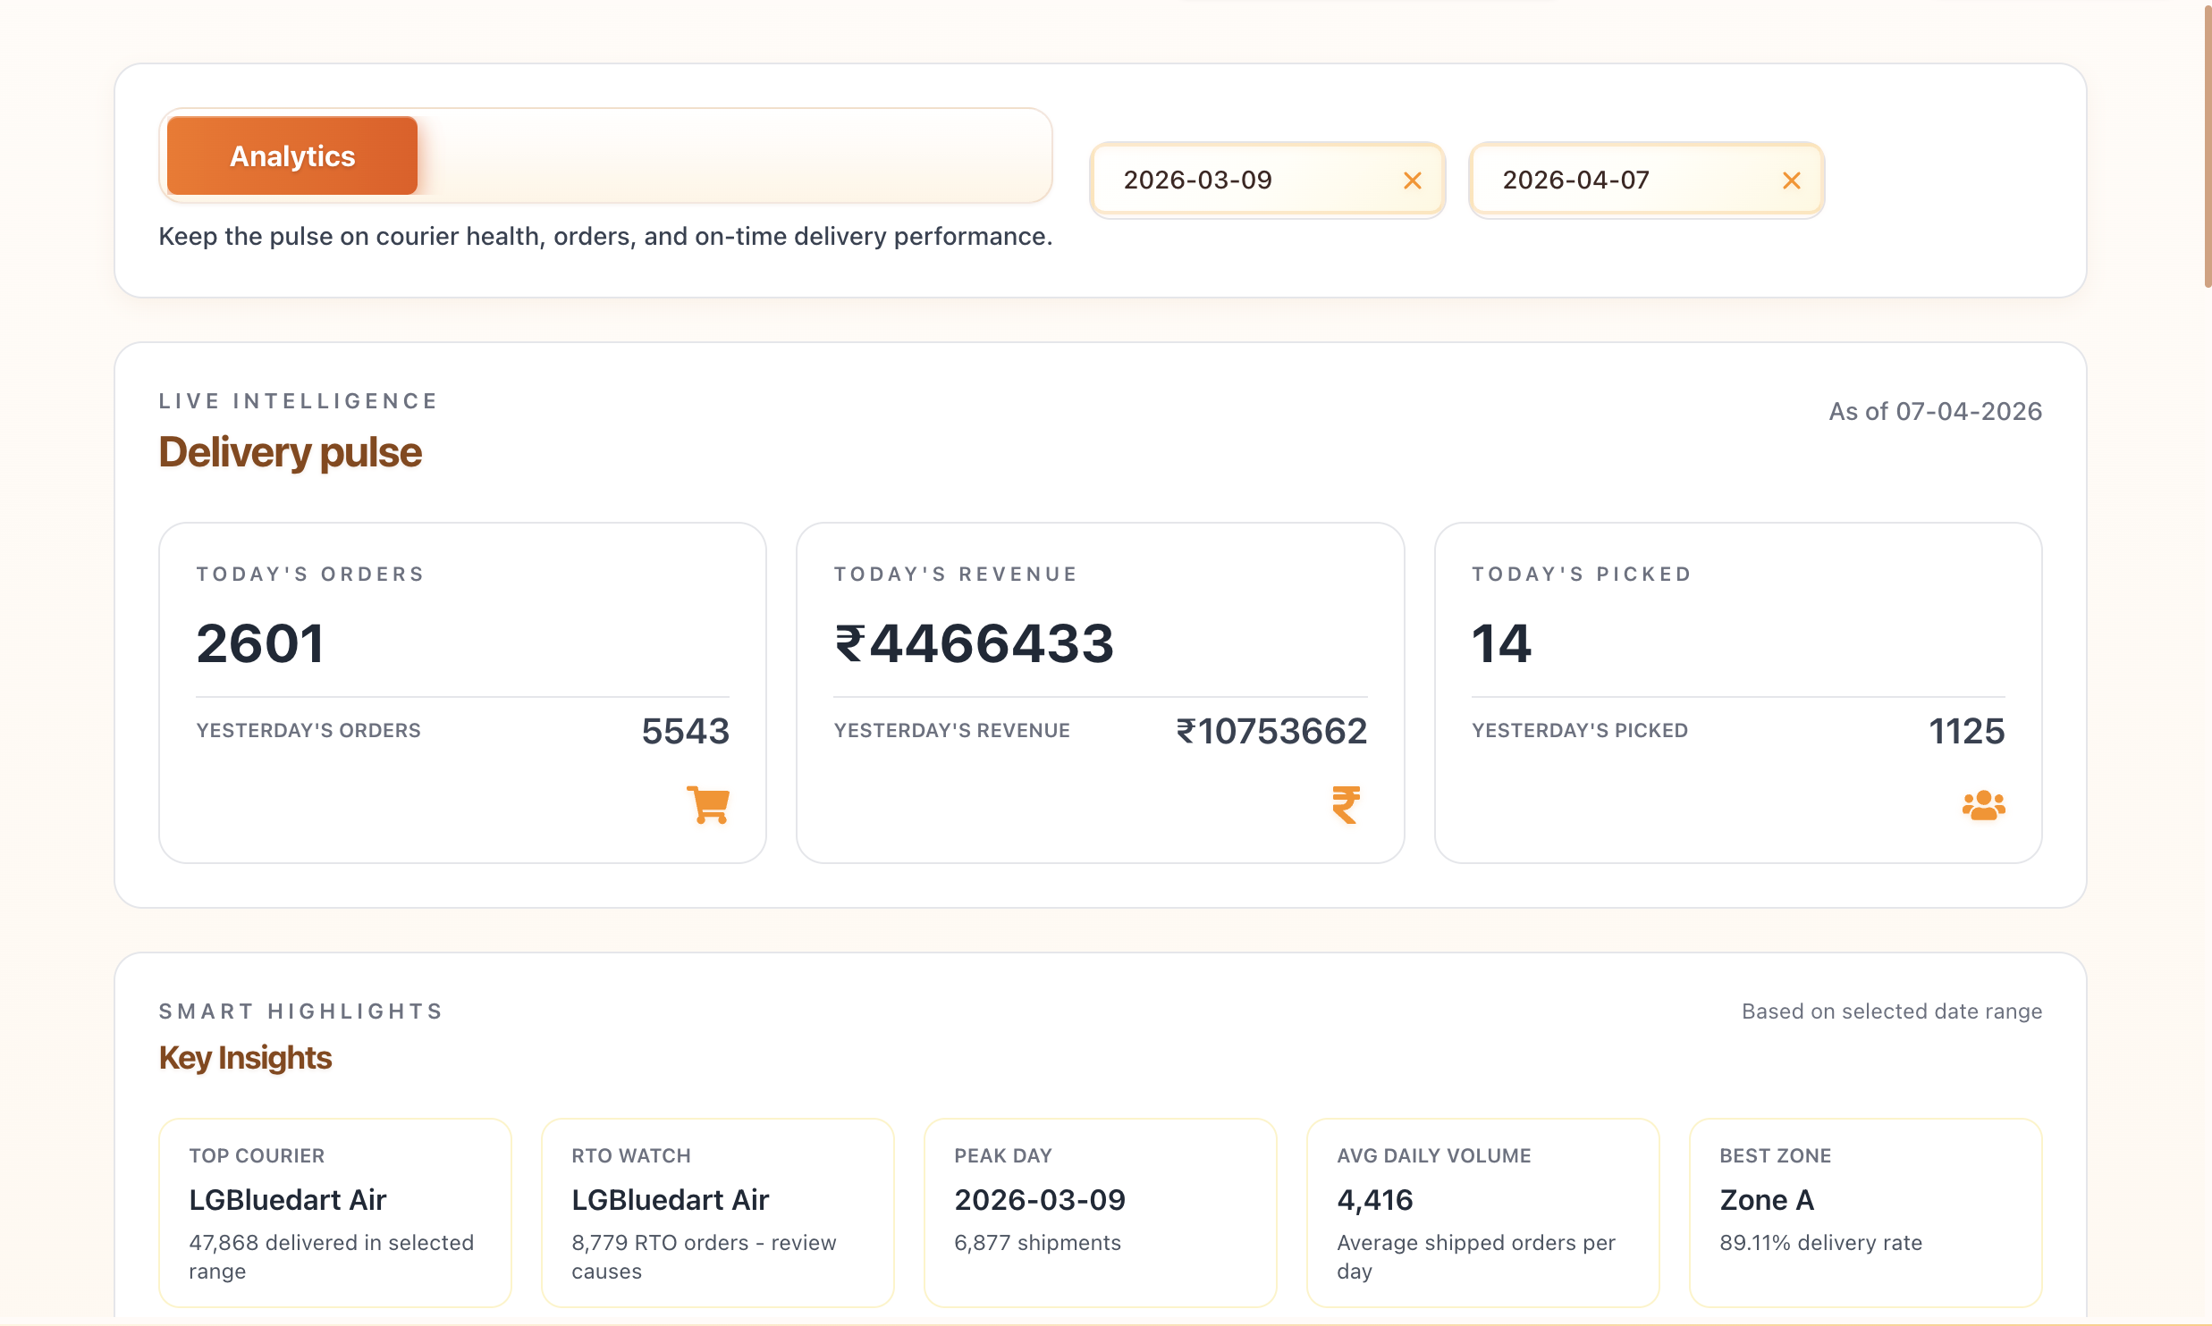Screen dimensions: 2212x1326
Task: Select the Today's Orders value 2601
Action: click(260, 643)
